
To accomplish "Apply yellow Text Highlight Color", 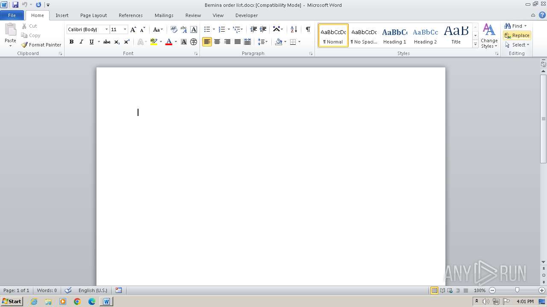I will 154,42.
